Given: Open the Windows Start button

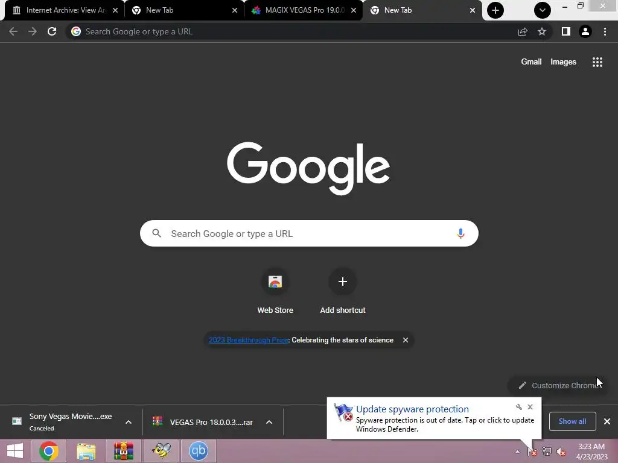Looking at the screenshot, I should 15,451.
